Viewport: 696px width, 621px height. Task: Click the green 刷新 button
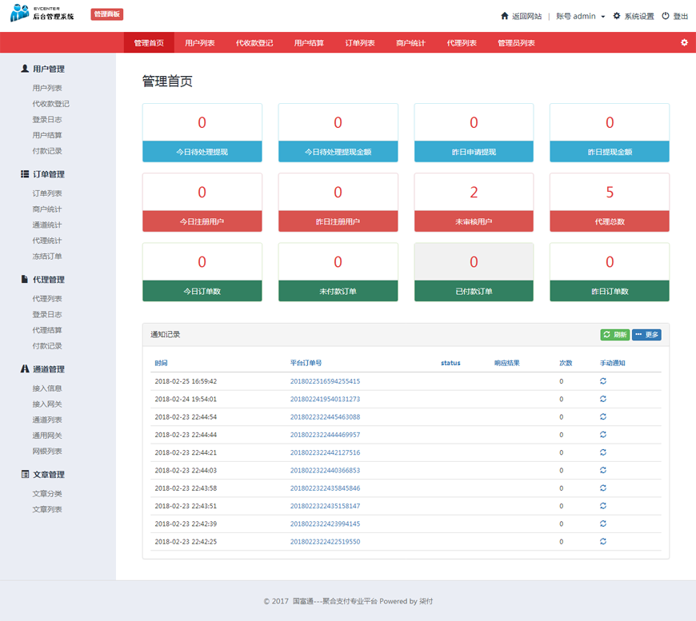(614, 334)
